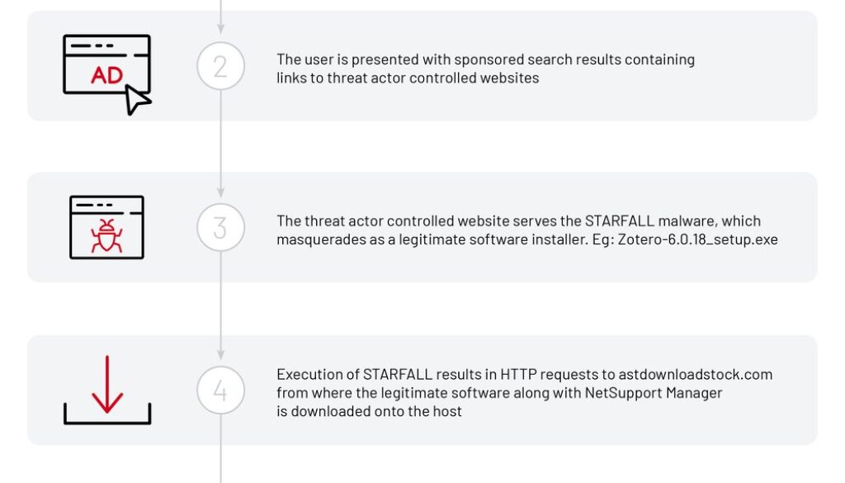The image size is (845, 483).
Task: Click the mouse cursor arrow on the AD icon
Action: pos(138,100)
